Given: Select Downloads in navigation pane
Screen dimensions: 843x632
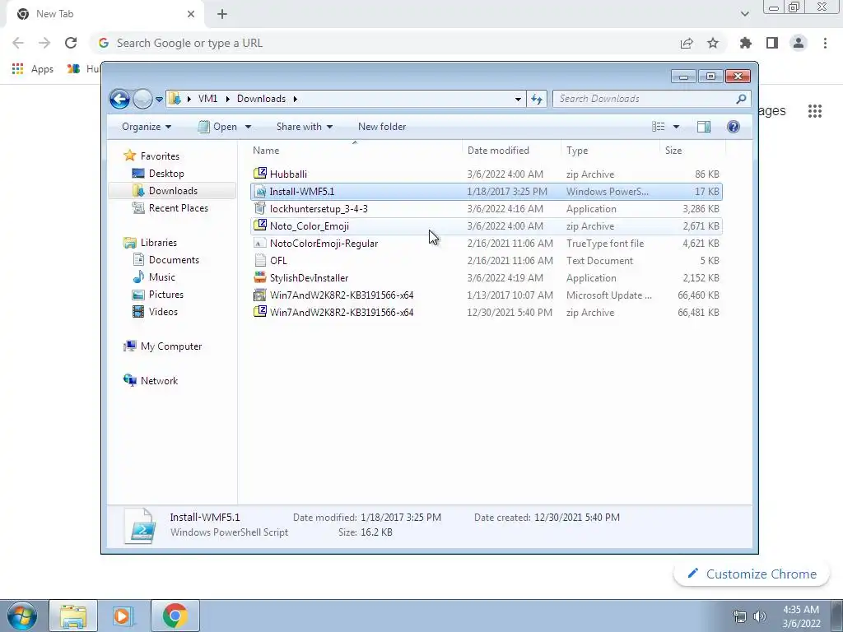Looking at the screenshot, I should coord(173,191).
